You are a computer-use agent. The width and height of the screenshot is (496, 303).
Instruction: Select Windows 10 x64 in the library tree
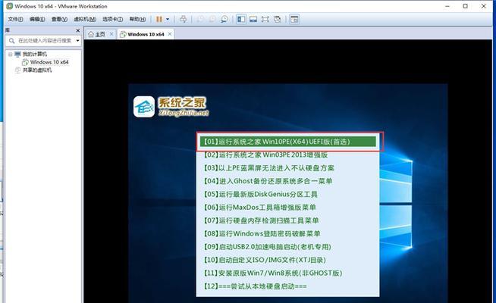[49, 62]
